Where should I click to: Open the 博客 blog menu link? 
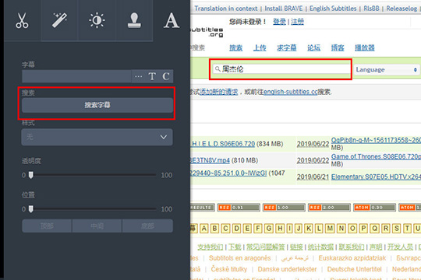(338, 48)
